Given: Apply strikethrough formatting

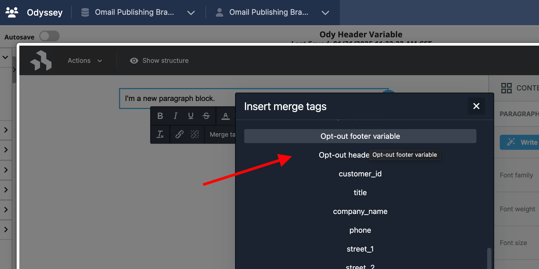Looking at the screenshot, I should (x=206, y=116).
